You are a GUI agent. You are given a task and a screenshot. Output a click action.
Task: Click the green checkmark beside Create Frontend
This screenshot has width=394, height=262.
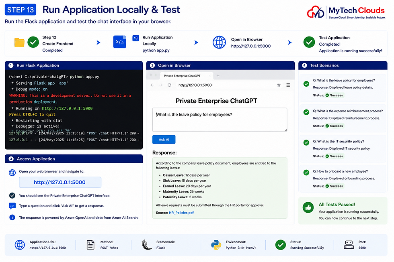33,42
